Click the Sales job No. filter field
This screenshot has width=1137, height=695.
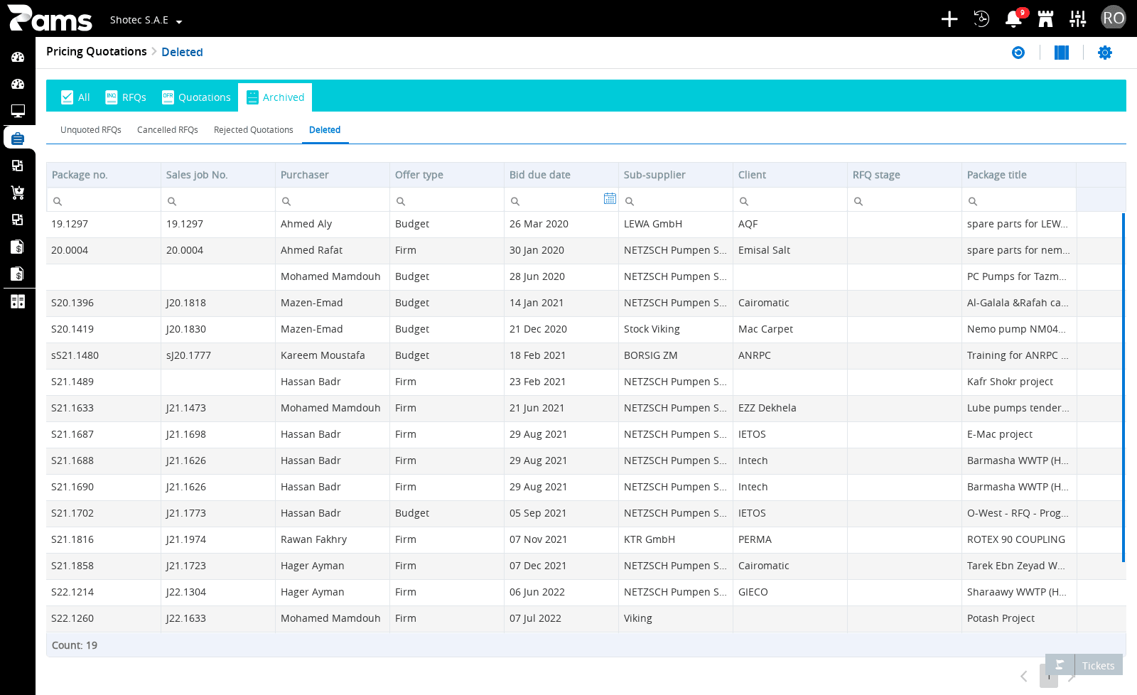tap(218, 200)
